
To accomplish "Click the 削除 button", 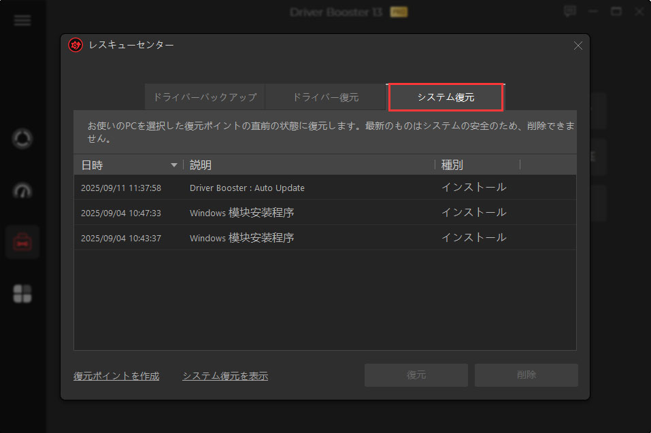I will click(527, 375).
